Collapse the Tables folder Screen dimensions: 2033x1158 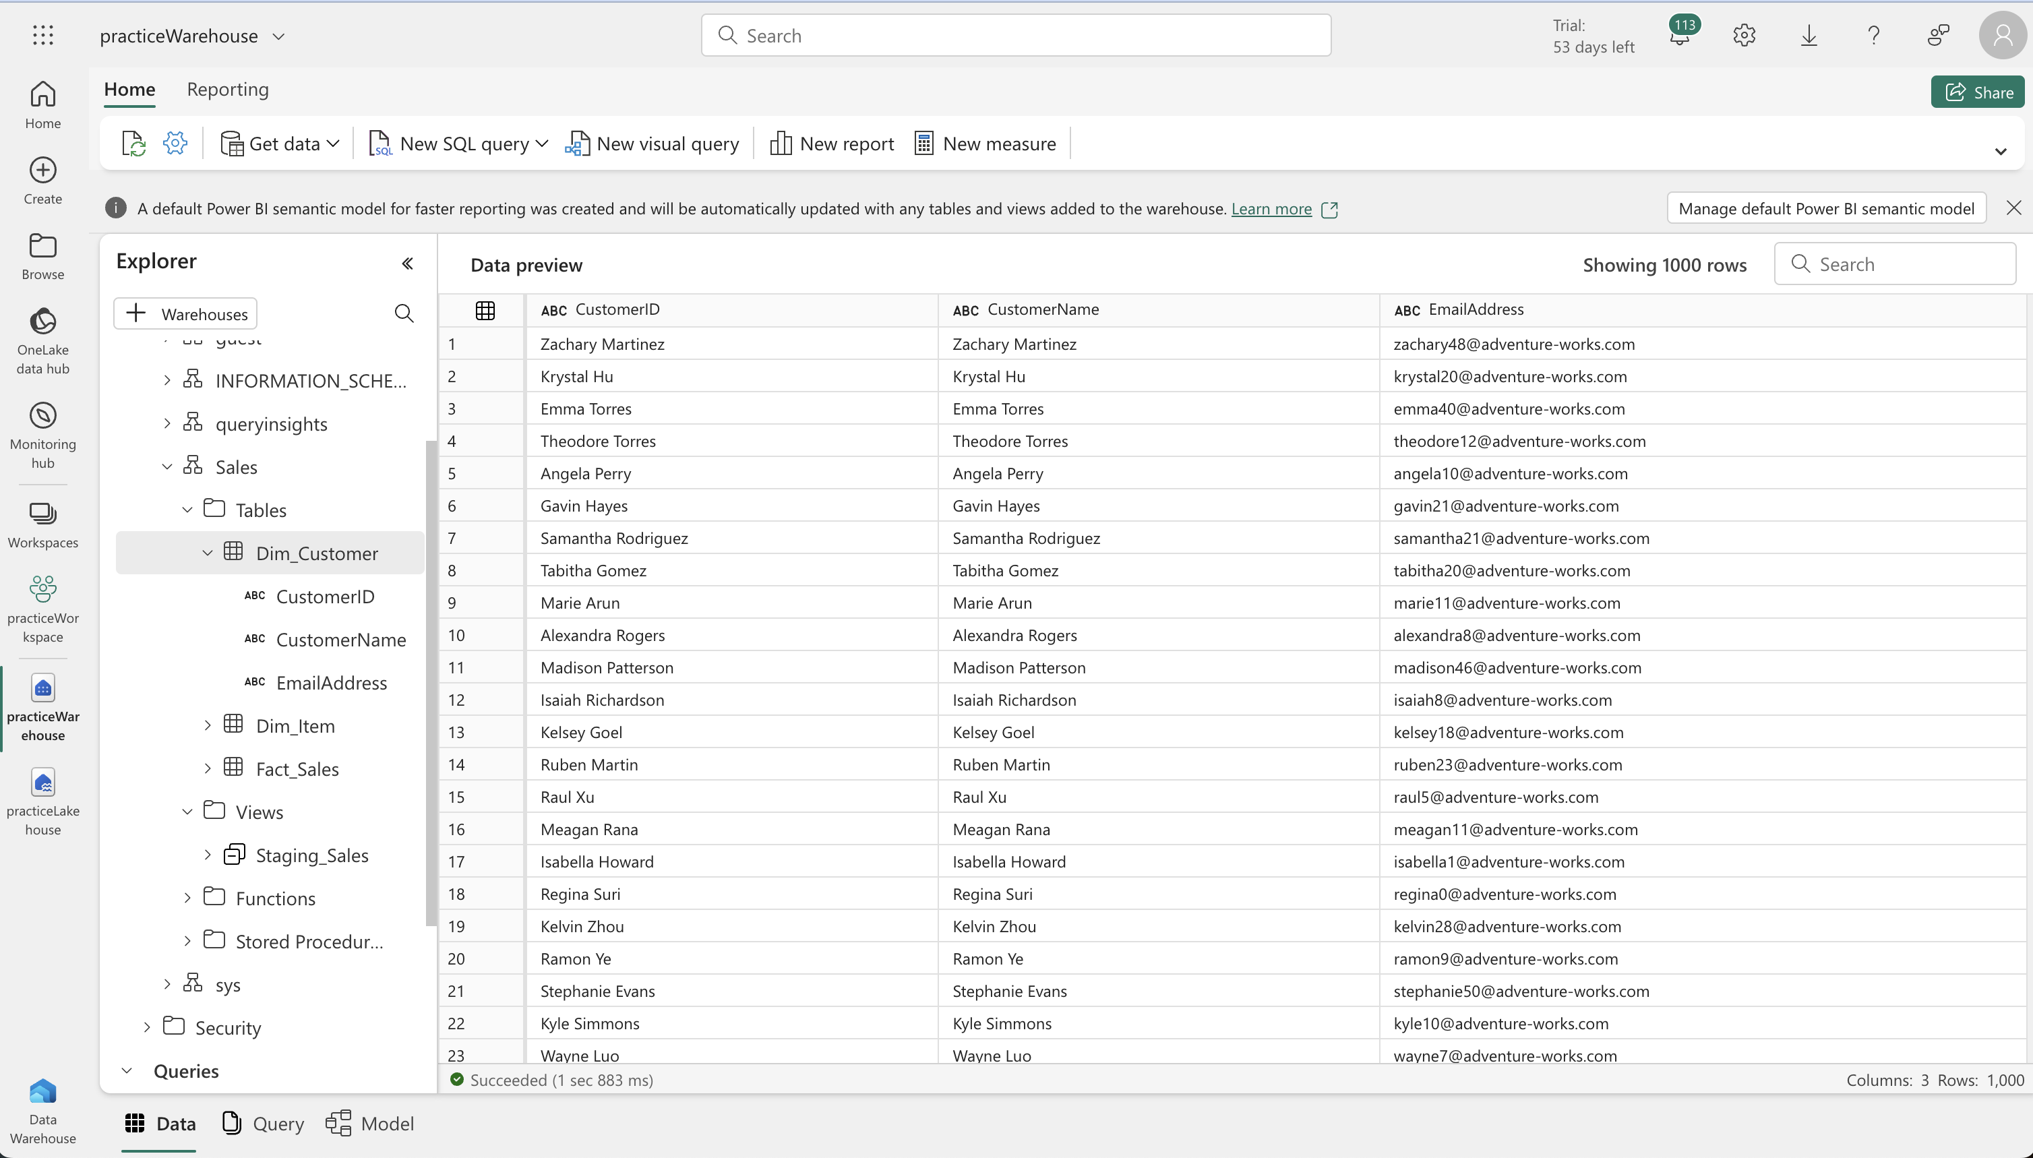[x=187, y=510]
